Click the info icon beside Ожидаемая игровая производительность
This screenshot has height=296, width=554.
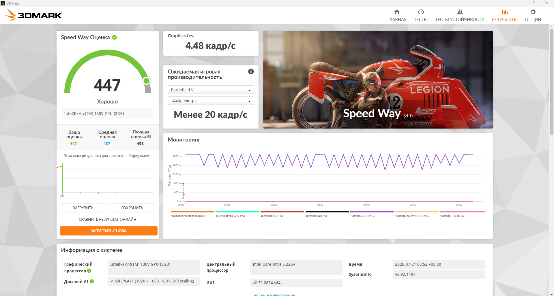[x=251, y=71]
